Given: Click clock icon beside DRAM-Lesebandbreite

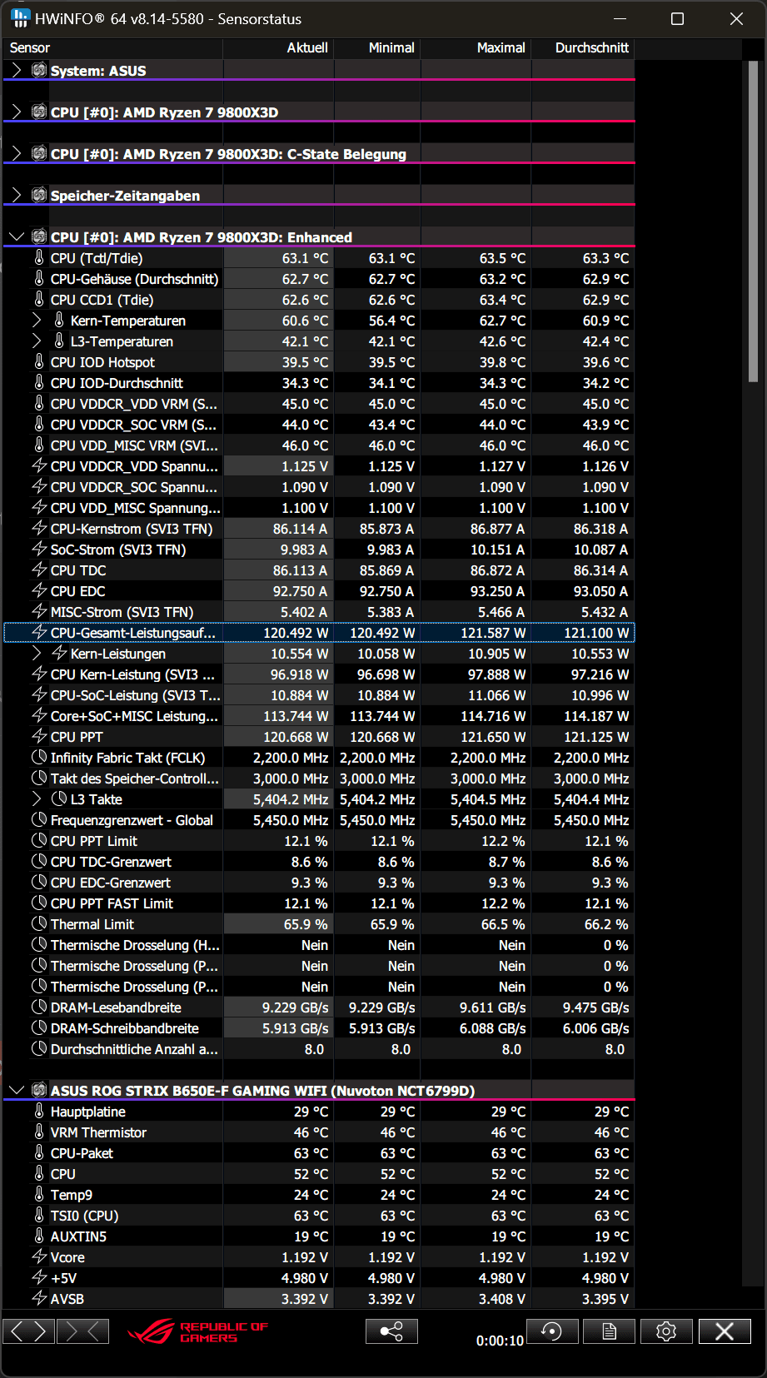Looking at the screenshot, I should tap(39, 1007).
